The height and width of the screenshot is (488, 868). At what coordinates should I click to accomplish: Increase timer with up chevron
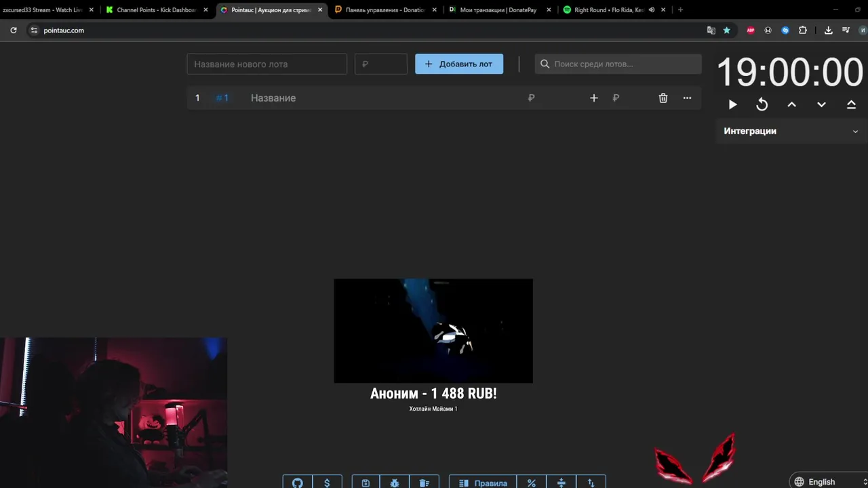click(x=791, y=104)
